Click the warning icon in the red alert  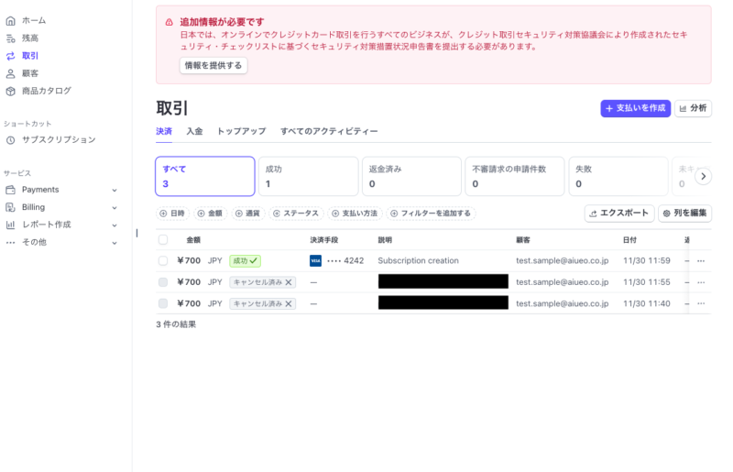pos(170,22)
